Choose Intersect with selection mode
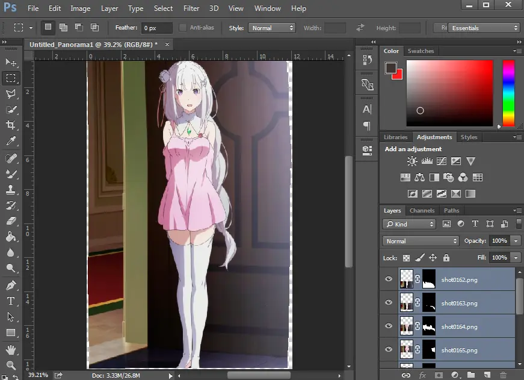The width and height of the screenshot is (524, 380). pyautogui.click(x=94, y=27)
